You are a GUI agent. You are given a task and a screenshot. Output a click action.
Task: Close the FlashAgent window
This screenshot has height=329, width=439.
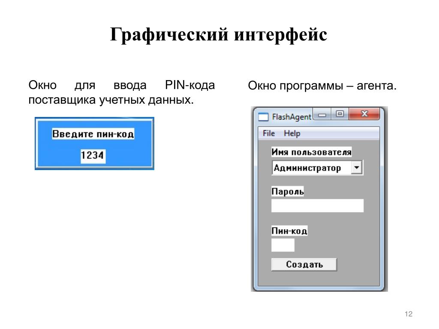pos(364,114)
